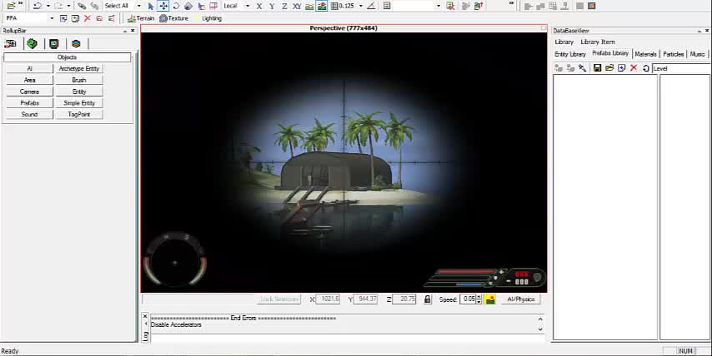The image size is (712, 356).
Task: Select the Layers tab icon in RollupBar
Action: tap(76, 43)
